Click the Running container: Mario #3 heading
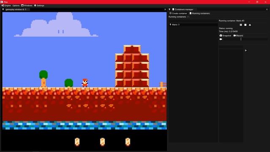 [232, 21]
